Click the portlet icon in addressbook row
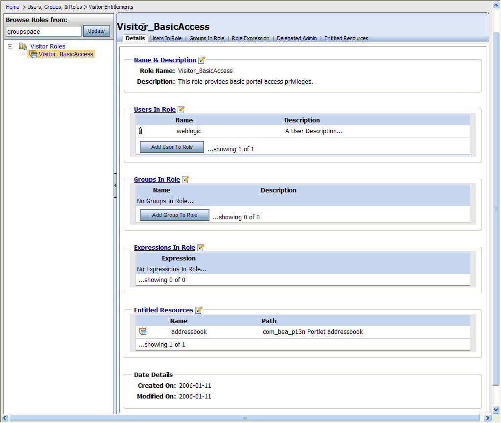501x423 pixels. (143, 331)
